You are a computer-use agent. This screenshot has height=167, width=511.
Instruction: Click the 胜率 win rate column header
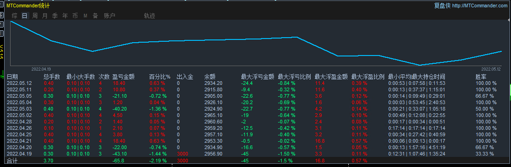[482, 77]
